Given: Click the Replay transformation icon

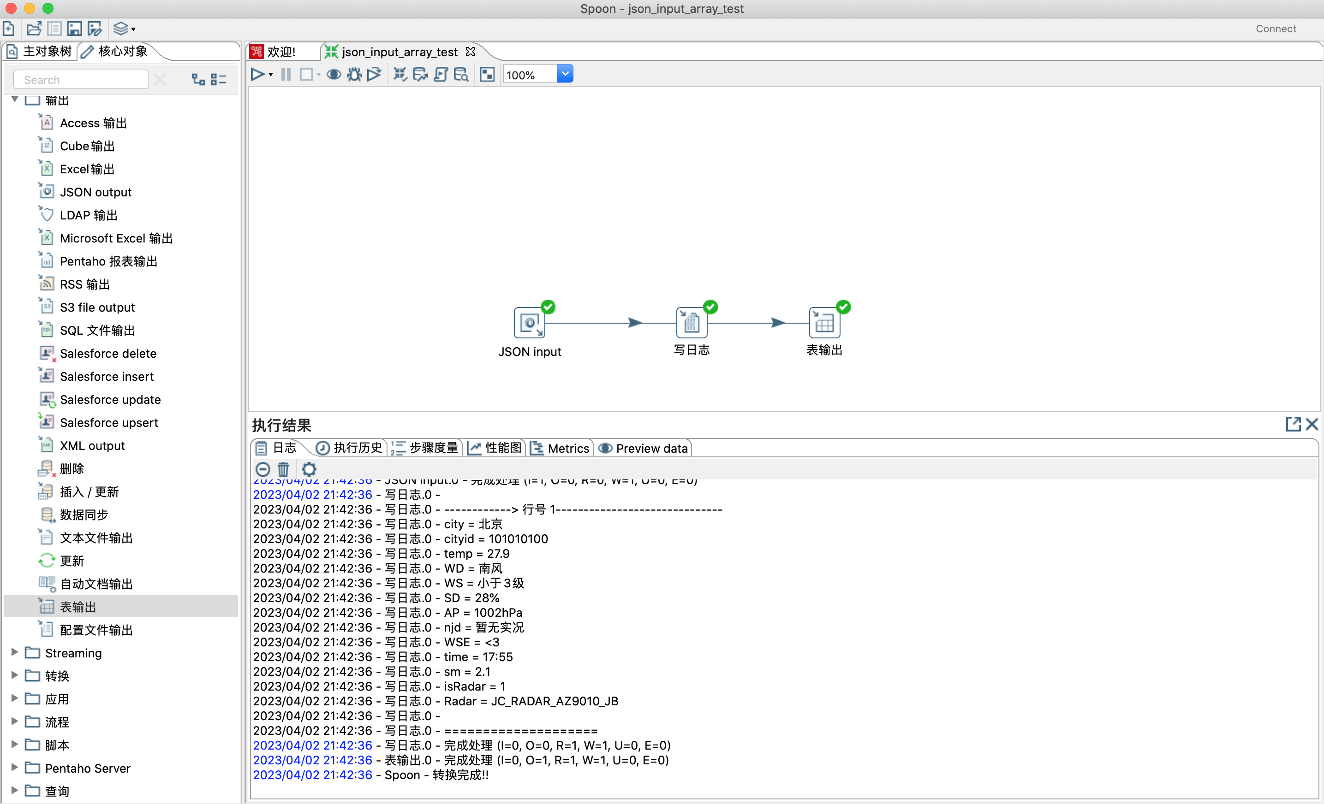Looking at the screenshot, I should tap(374, 74).
